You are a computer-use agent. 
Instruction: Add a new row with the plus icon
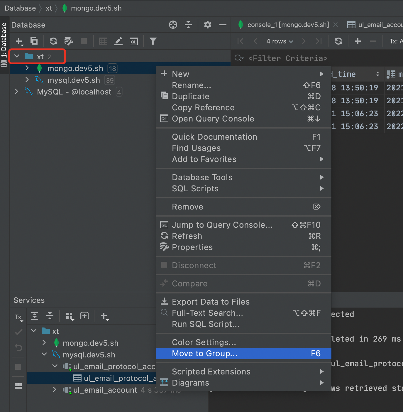point(358,41)
